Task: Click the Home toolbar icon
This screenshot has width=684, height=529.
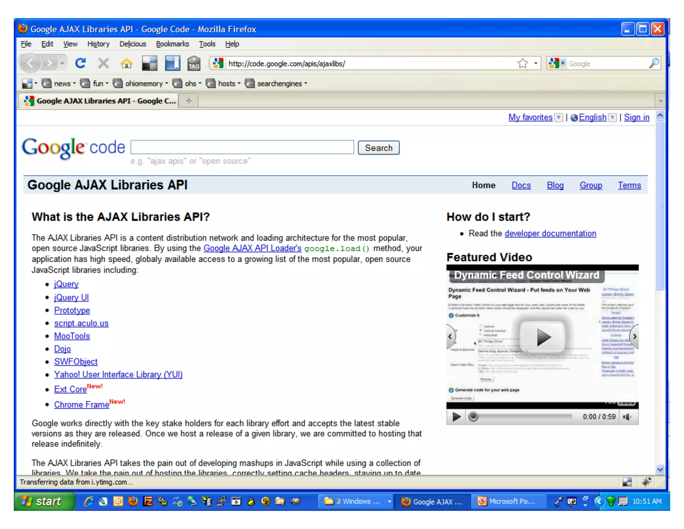Action: [126, 63]
